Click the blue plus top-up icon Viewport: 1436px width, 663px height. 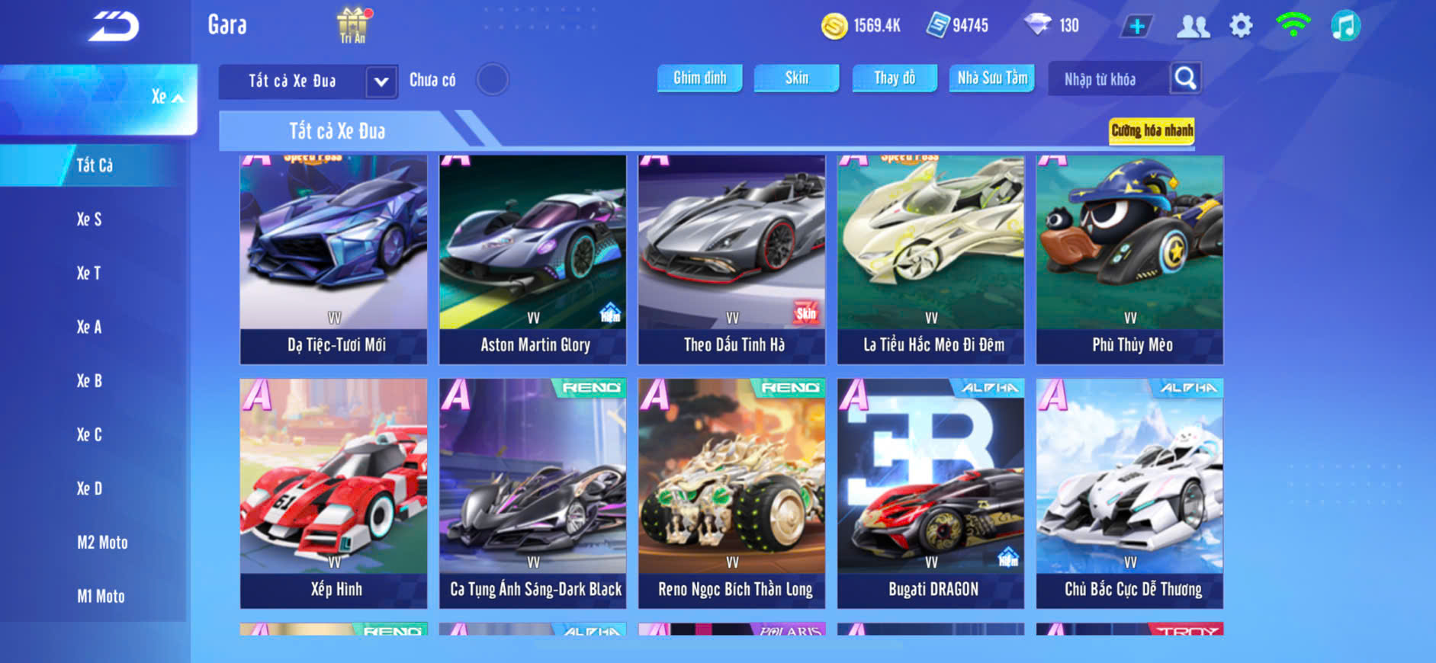click(1136, 27)
